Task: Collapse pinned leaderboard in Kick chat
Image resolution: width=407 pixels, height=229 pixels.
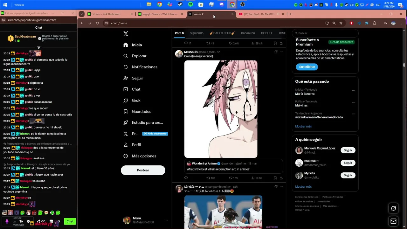Action: click(39, 47)
